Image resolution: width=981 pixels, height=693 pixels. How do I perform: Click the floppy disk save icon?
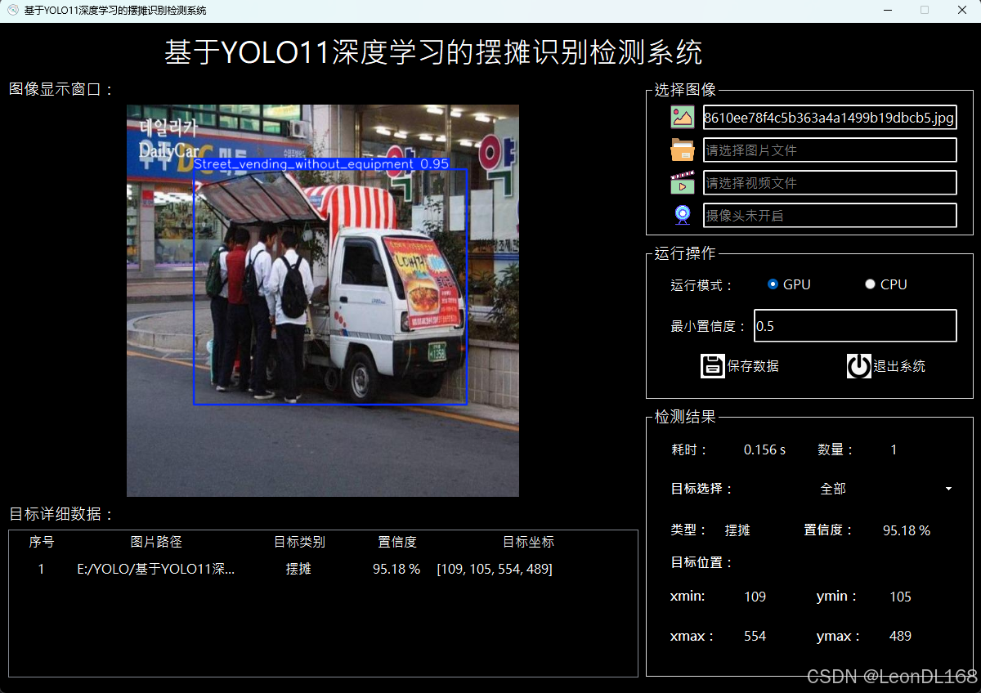coord(713,365)
